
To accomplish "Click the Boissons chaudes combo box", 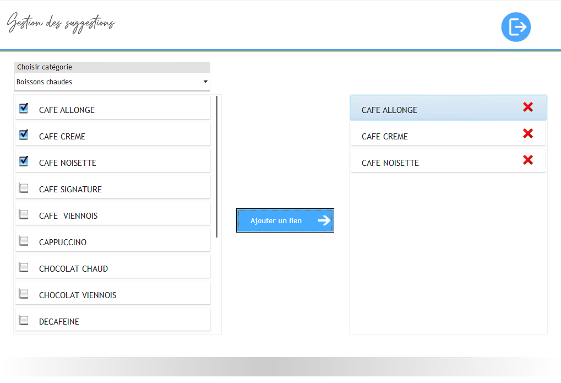I will (x=110, y=82).
